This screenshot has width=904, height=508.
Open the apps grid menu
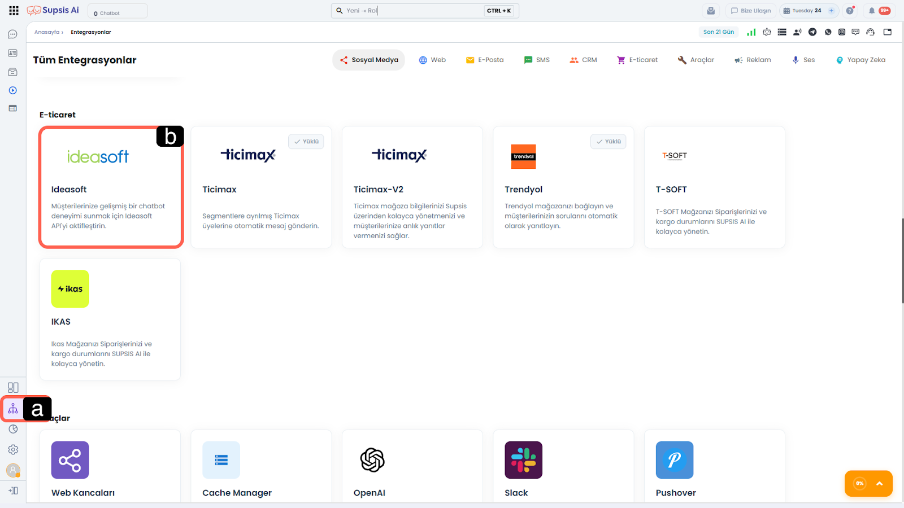tap(14, 11)
